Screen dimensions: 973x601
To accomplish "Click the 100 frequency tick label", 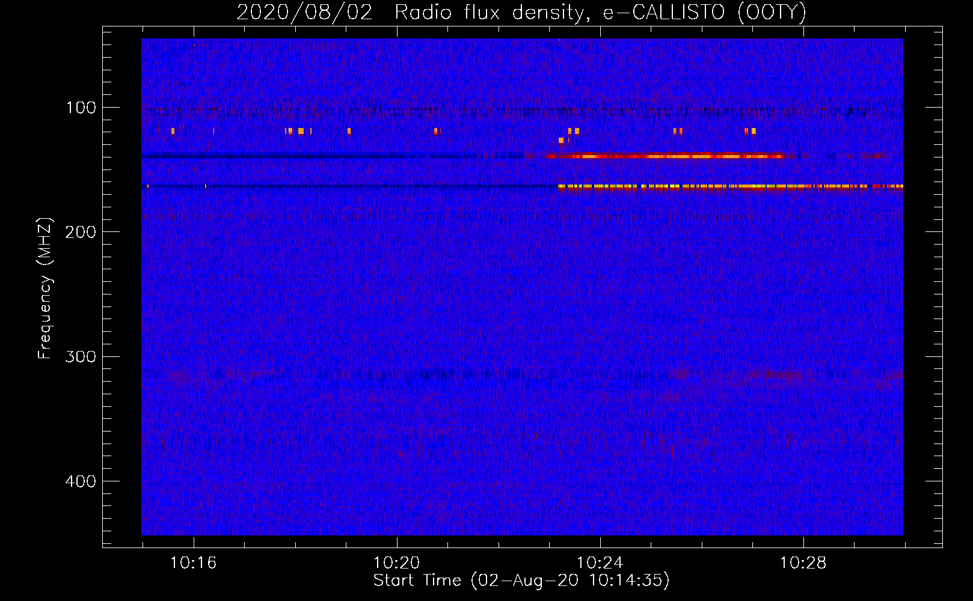I will [81, 108].
